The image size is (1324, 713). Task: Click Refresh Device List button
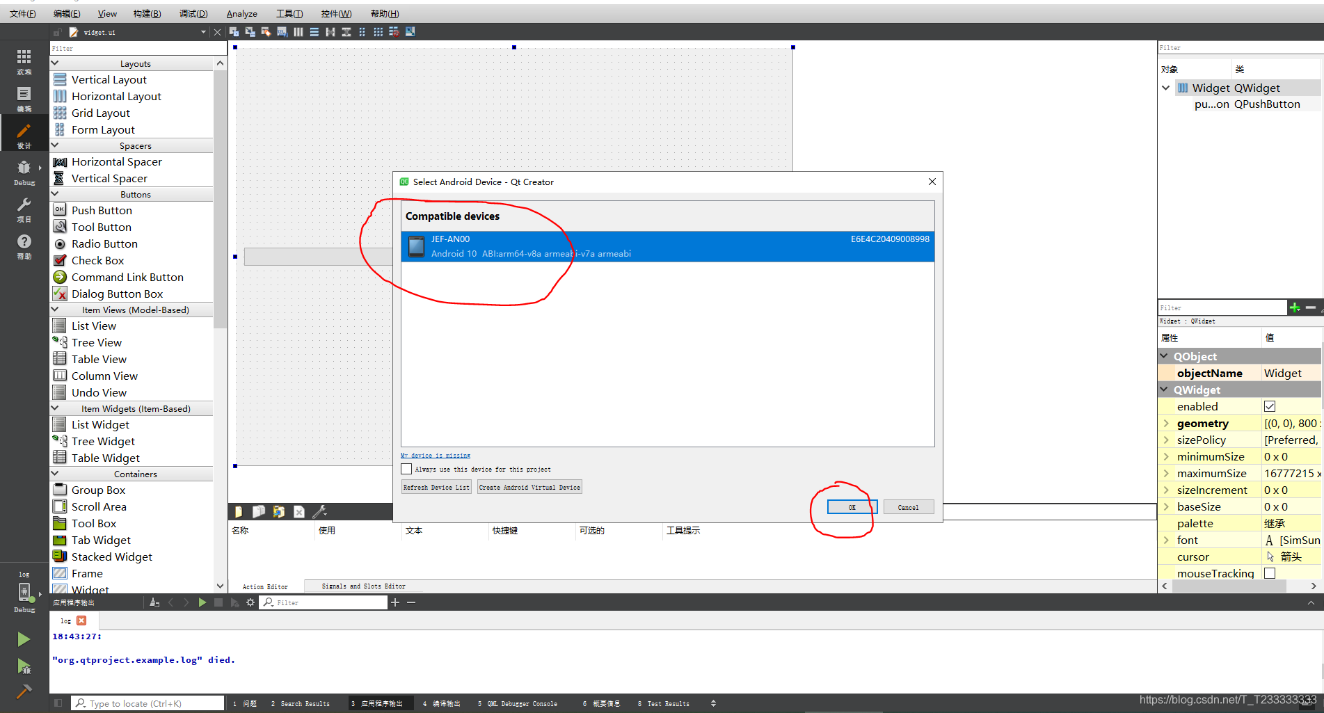point(436,487)
